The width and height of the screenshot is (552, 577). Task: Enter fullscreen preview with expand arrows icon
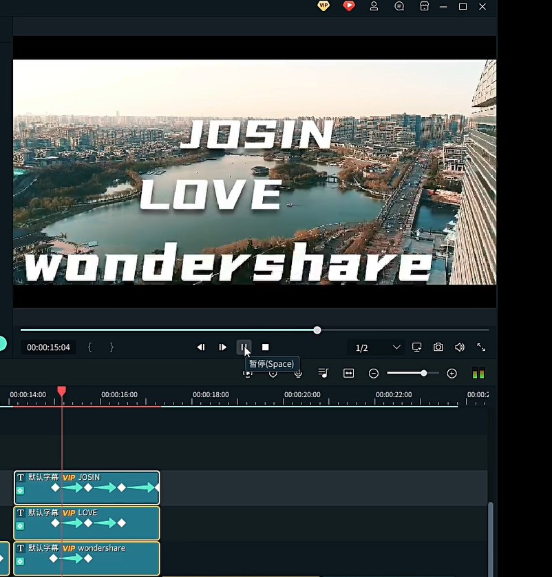(x=481, y=347)
